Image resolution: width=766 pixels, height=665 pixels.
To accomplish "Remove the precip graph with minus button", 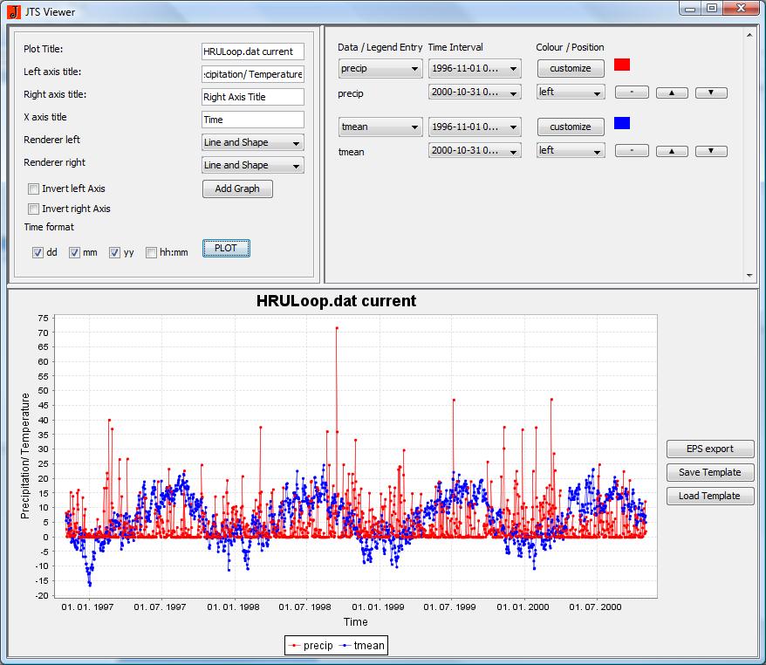I will (x=632, y=93).
